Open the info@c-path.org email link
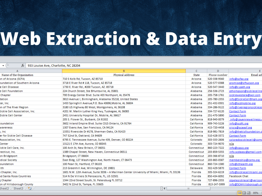262x196 pixels. [x=240, y=87]
